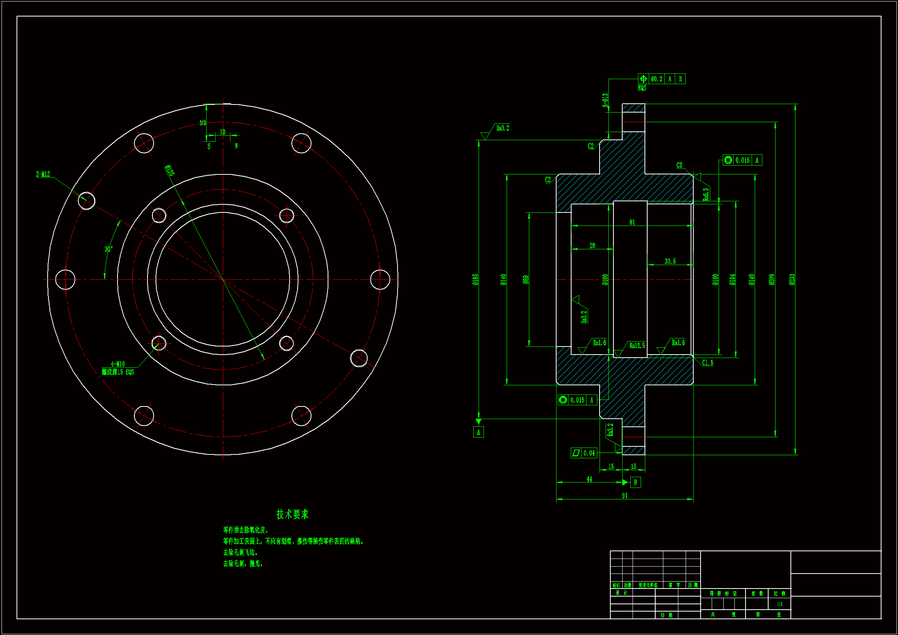Click the 设计 cell in title block
Screen dimensions: 898x635
[x=621, y=593]
